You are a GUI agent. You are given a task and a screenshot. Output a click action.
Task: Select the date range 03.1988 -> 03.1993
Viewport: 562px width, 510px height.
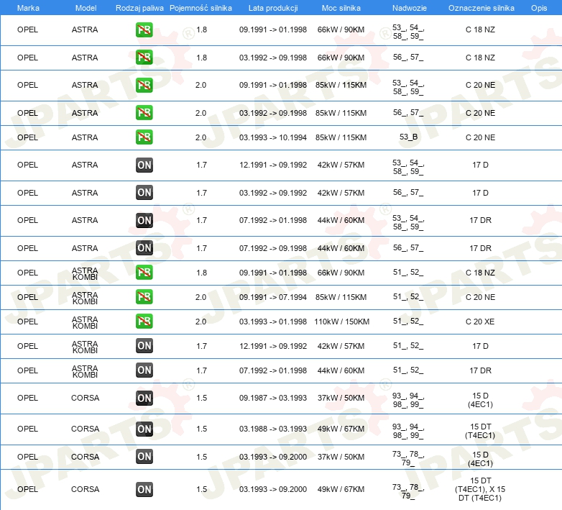273,429
